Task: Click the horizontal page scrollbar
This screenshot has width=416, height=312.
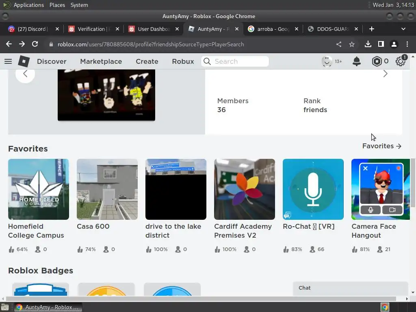Action: (201, 299)
